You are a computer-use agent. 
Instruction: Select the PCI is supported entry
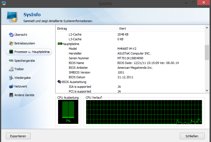(130, 91)
